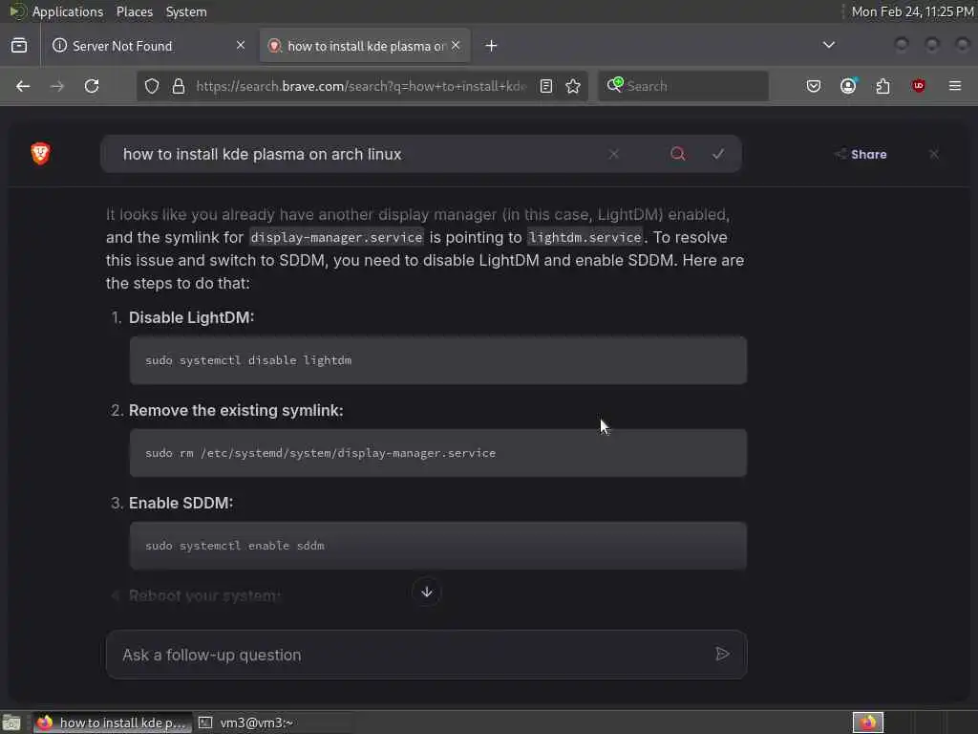Toggle reader view icon in address bar
Image resolution: width=978 pixels, height=734 pixels.
click(546, 86)
